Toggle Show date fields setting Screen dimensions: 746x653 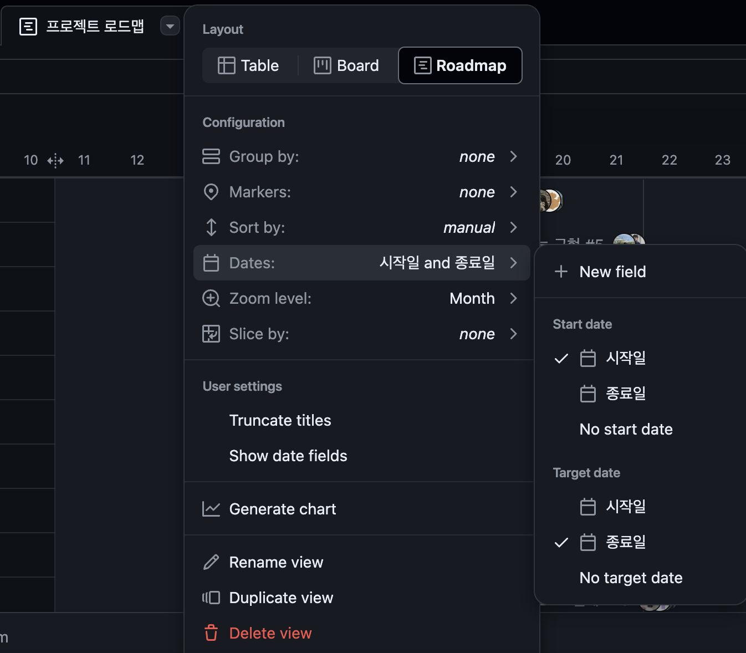tap(362, 456)
